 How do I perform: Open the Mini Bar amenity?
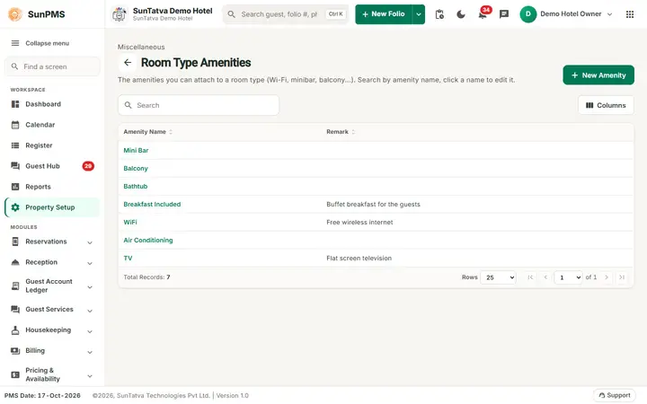[136, 151]
